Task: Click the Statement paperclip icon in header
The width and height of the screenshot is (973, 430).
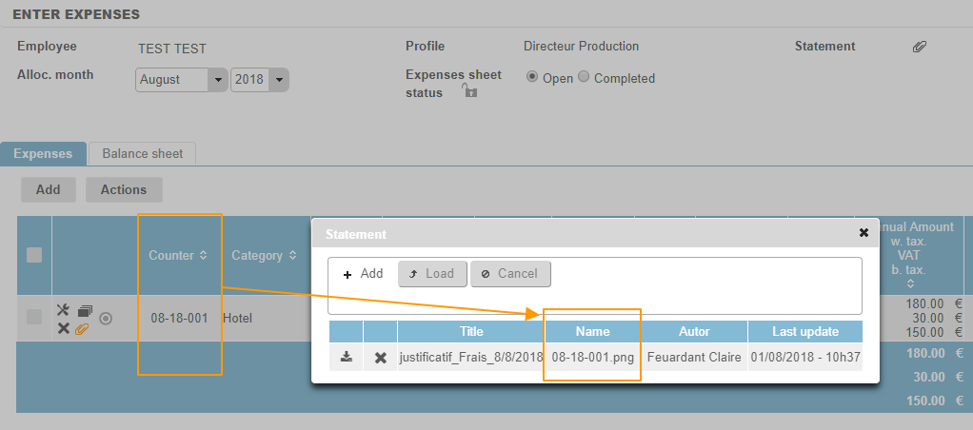Action: point(919,47)
